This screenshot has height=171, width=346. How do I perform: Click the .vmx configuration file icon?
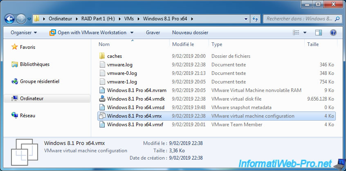(102, 116)
